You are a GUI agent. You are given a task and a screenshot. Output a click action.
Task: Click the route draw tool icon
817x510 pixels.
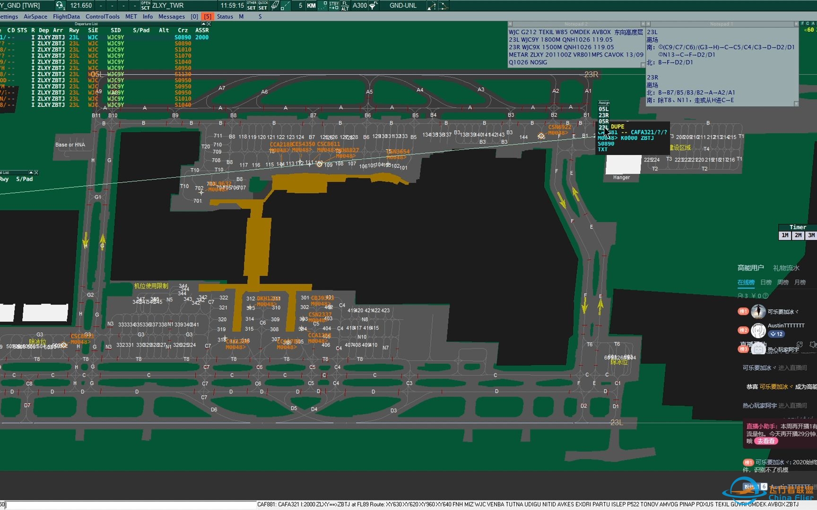tap(432, 5)
